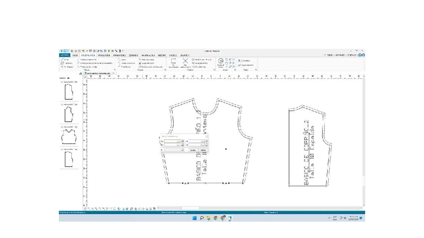Viewport: 424px width, 238px height.
Task: Click the Windows Start button
Action: pos(194,218)
